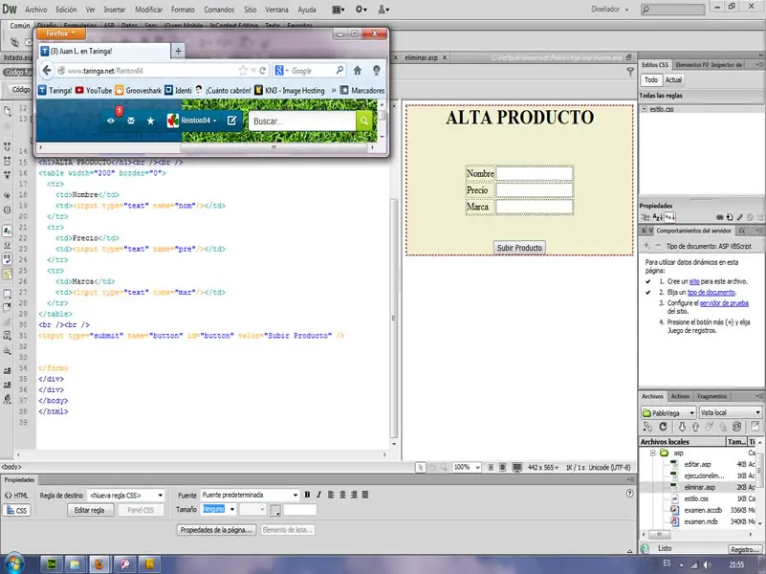766x574 pixels.
Task: Open the Firefox home page icon
Action: pyautogui.click(x=358, y=71)
